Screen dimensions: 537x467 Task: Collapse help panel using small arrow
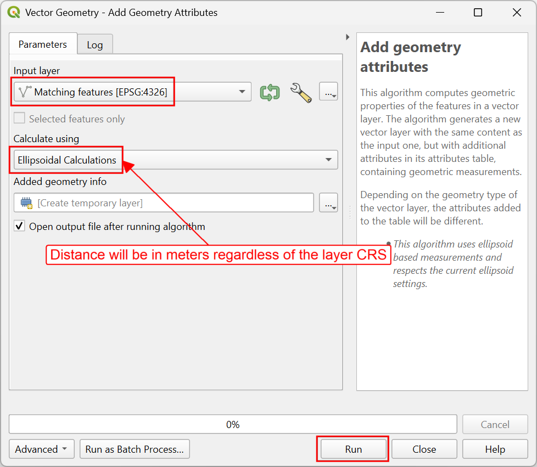click(x=348, y=37)
